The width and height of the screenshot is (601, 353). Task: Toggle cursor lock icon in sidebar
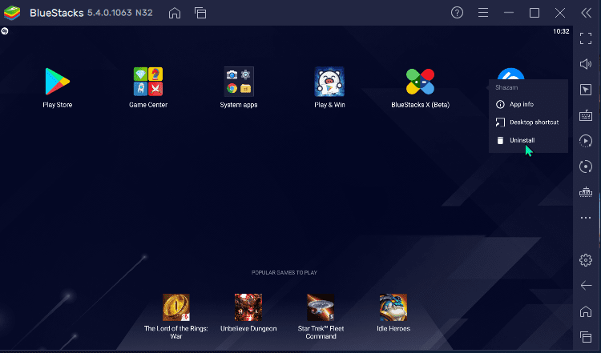tap(586, 90)
